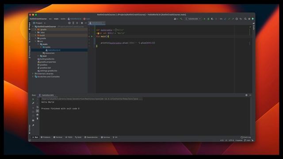Screen dimensions: 283x159
Task: Run the HelloWorldKt configuration from the toolbar
Action: 204,19
